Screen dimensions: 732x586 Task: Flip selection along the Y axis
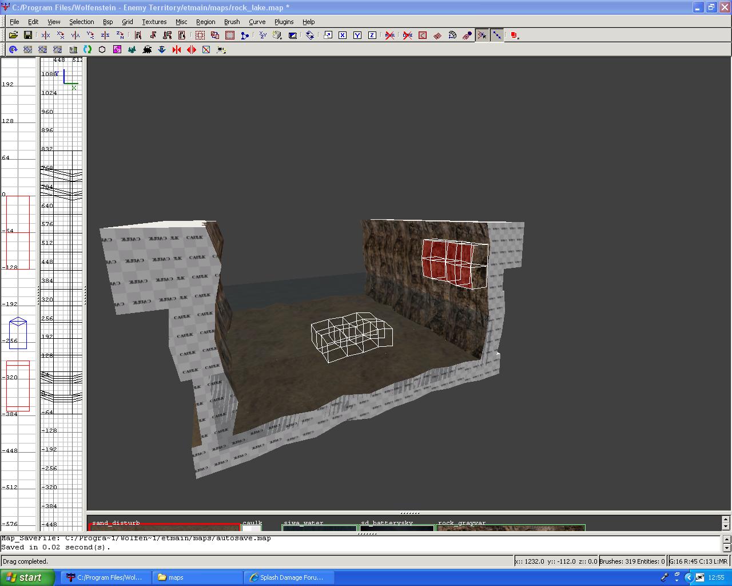coord(75,35)
